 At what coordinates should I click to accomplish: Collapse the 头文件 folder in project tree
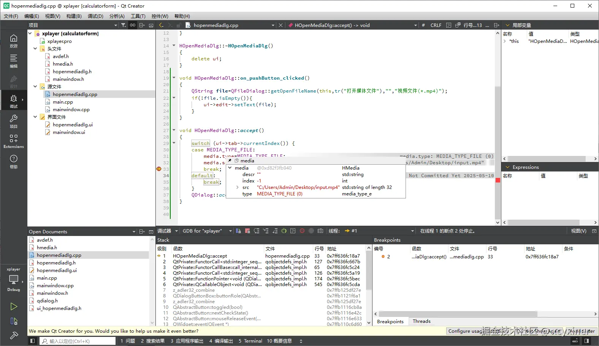[x=35, y=49]
